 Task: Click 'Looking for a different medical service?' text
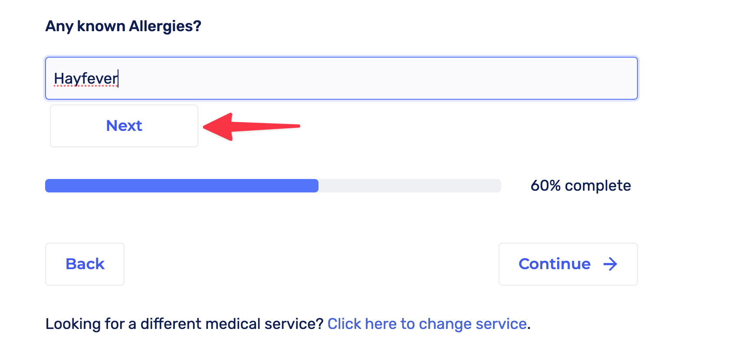point(184,324)
